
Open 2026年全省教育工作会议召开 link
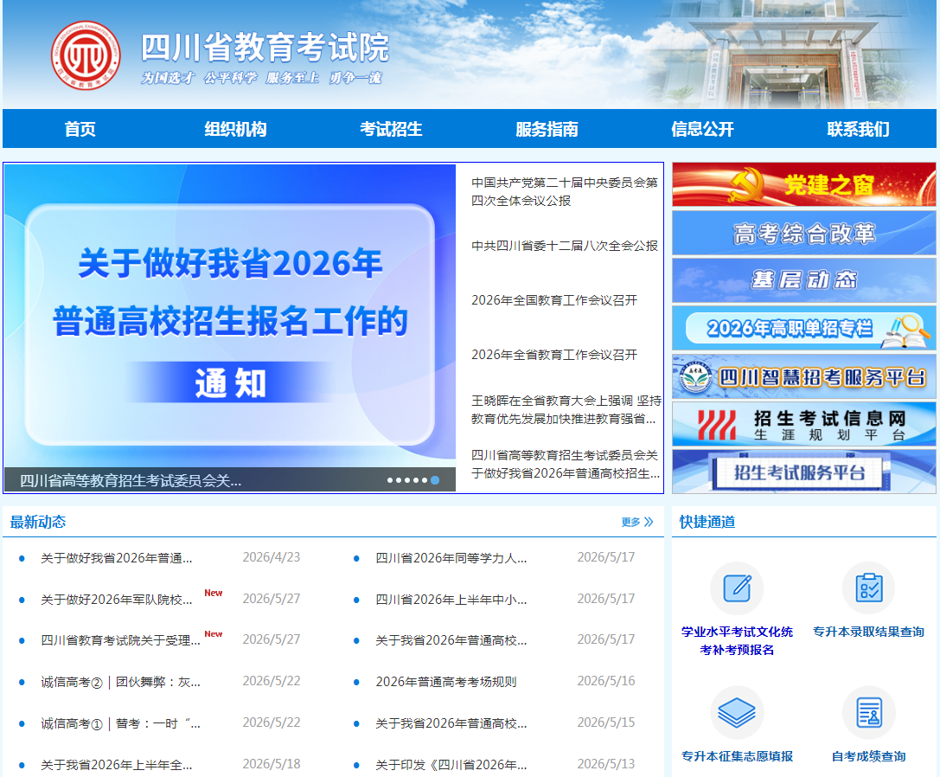point(554,355)
